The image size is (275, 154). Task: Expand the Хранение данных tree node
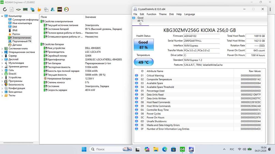click(x=2, y=67)
